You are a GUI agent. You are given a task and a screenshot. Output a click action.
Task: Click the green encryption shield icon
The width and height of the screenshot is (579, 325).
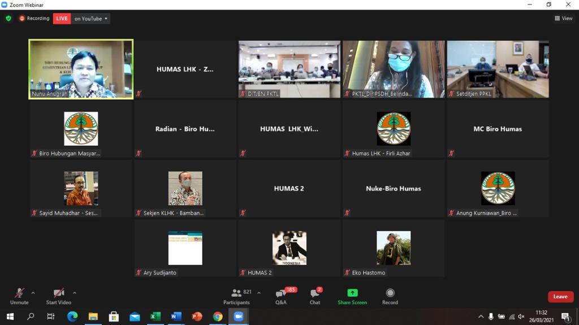point(8,19)
